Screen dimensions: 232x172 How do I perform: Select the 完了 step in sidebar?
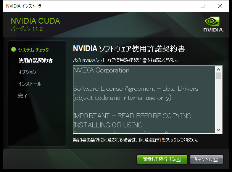pos(23,96)
